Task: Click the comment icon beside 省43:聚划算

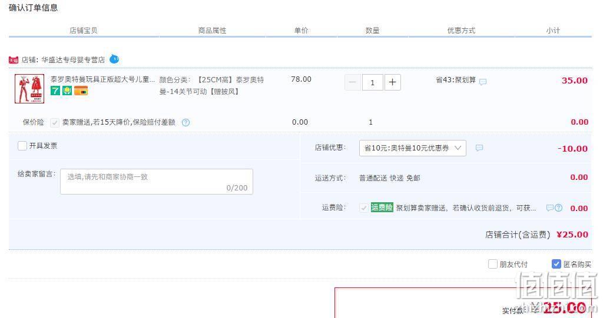Action: click(483, 82)
